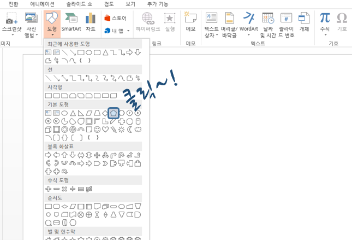Pick the 3D cube shape

coord(48,130)
